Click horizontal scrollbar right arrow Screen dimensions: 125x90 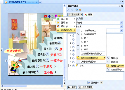(62, 86)
